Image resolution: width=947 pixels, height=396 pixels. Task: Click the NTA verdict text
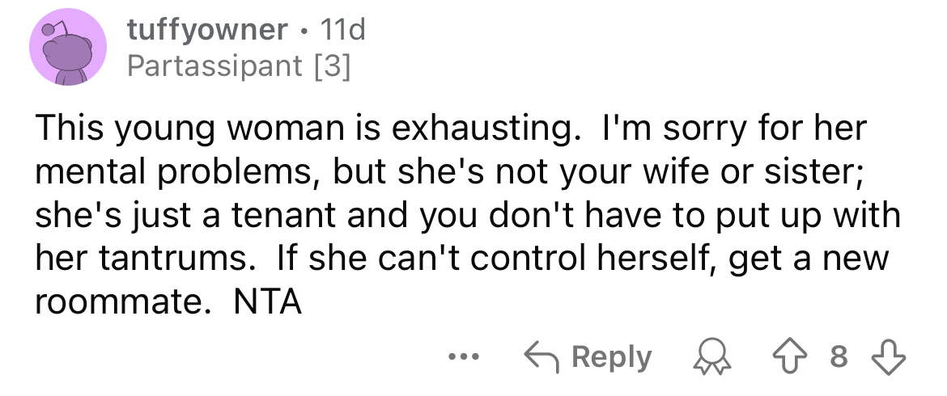click(x=266, y=302)
